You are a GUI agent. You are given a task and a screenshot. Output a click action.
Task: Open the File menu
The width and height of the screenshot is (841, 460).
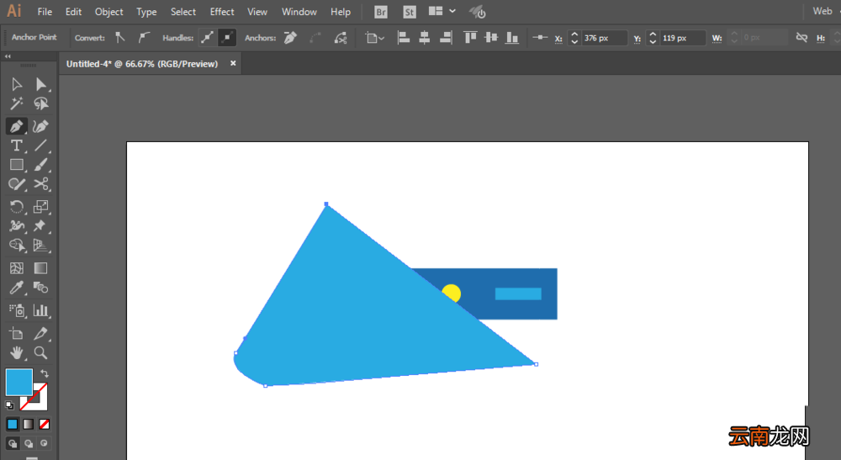(45, 12)
